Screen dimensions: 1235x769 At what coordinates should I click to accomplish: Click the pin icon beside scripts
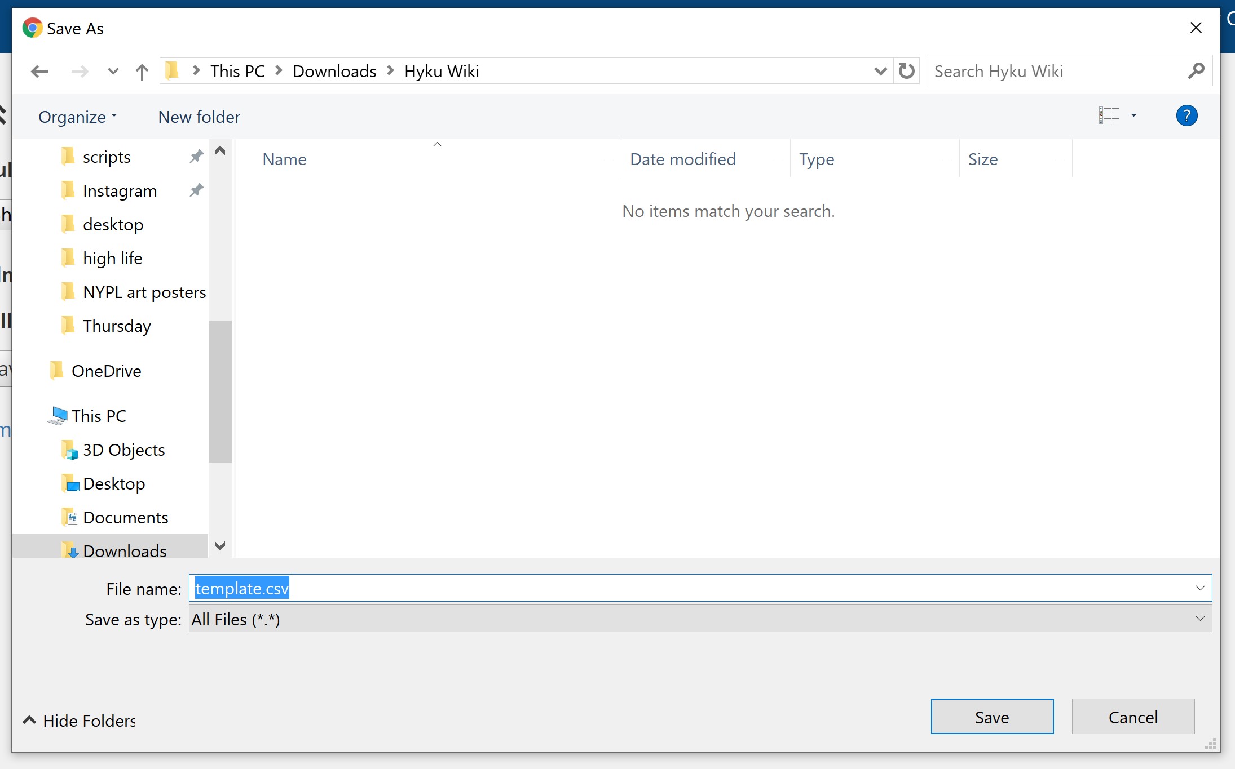coord(196,157)
